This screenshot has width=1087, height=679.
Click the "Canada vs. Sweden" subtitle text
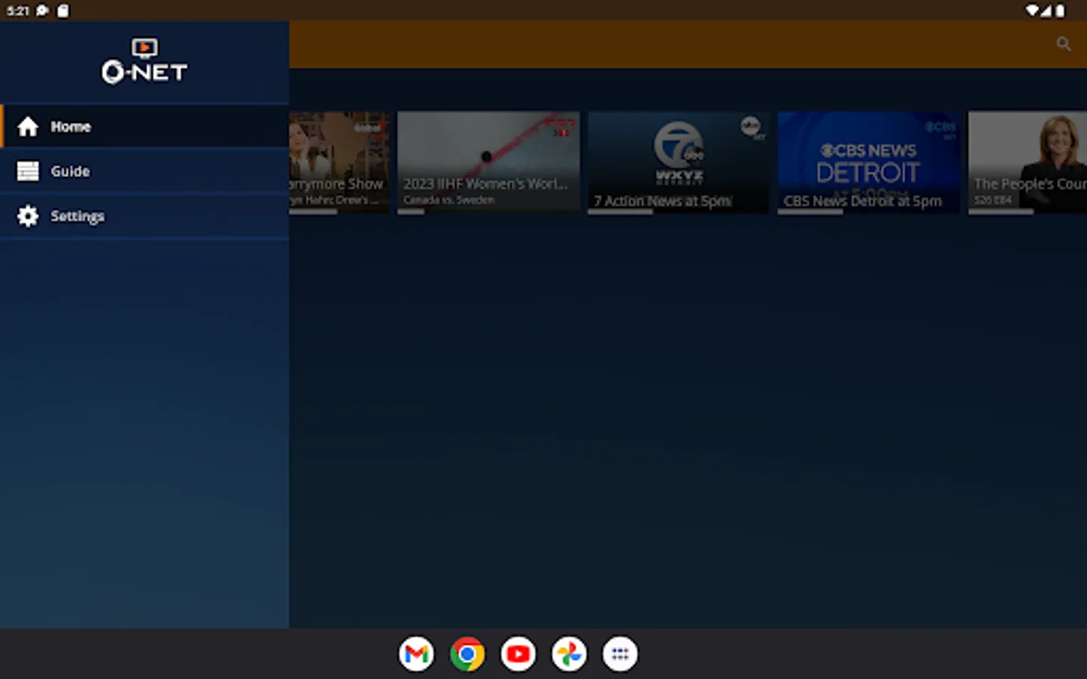[x=448, y=200]
